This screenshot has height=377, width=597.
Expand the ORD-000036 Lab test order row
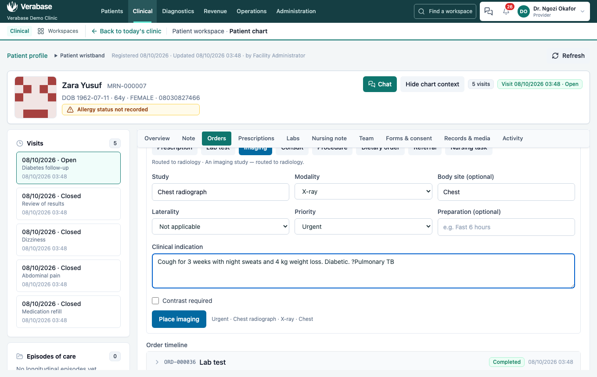click(x=157, y=362)
